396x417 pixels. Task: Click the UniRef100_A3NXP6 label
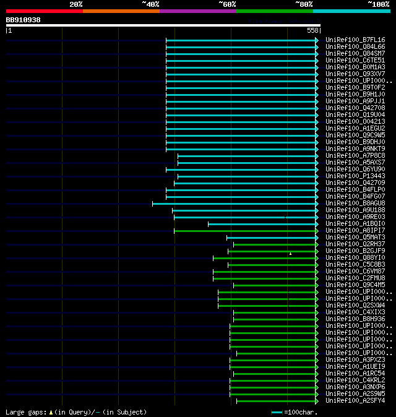click(x=355, y=387)
